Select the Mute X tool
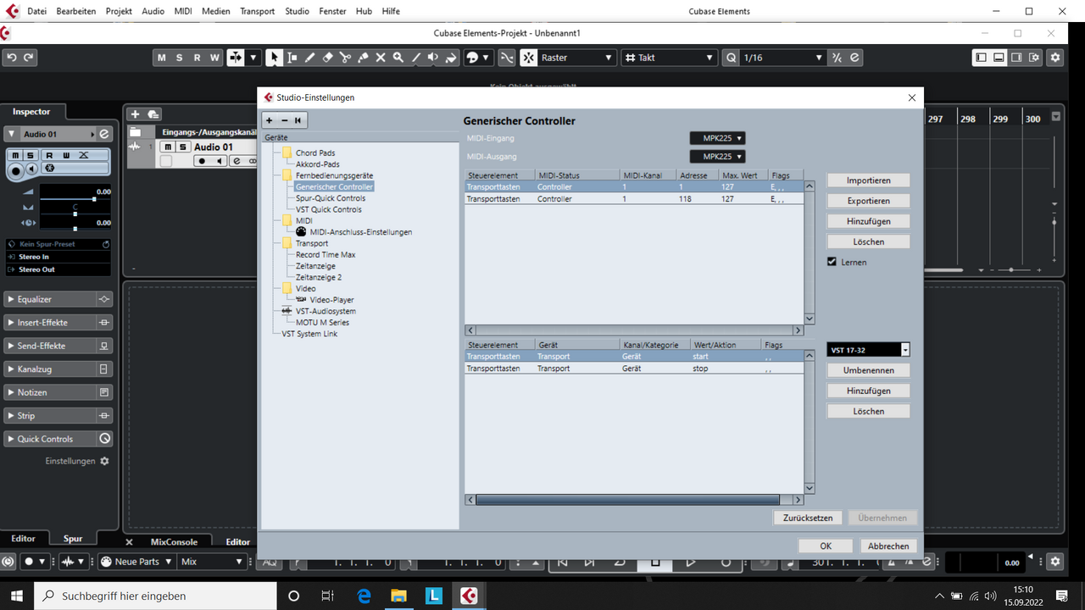1085x610 pixels. pyautogui.click(x=381, y=58)
